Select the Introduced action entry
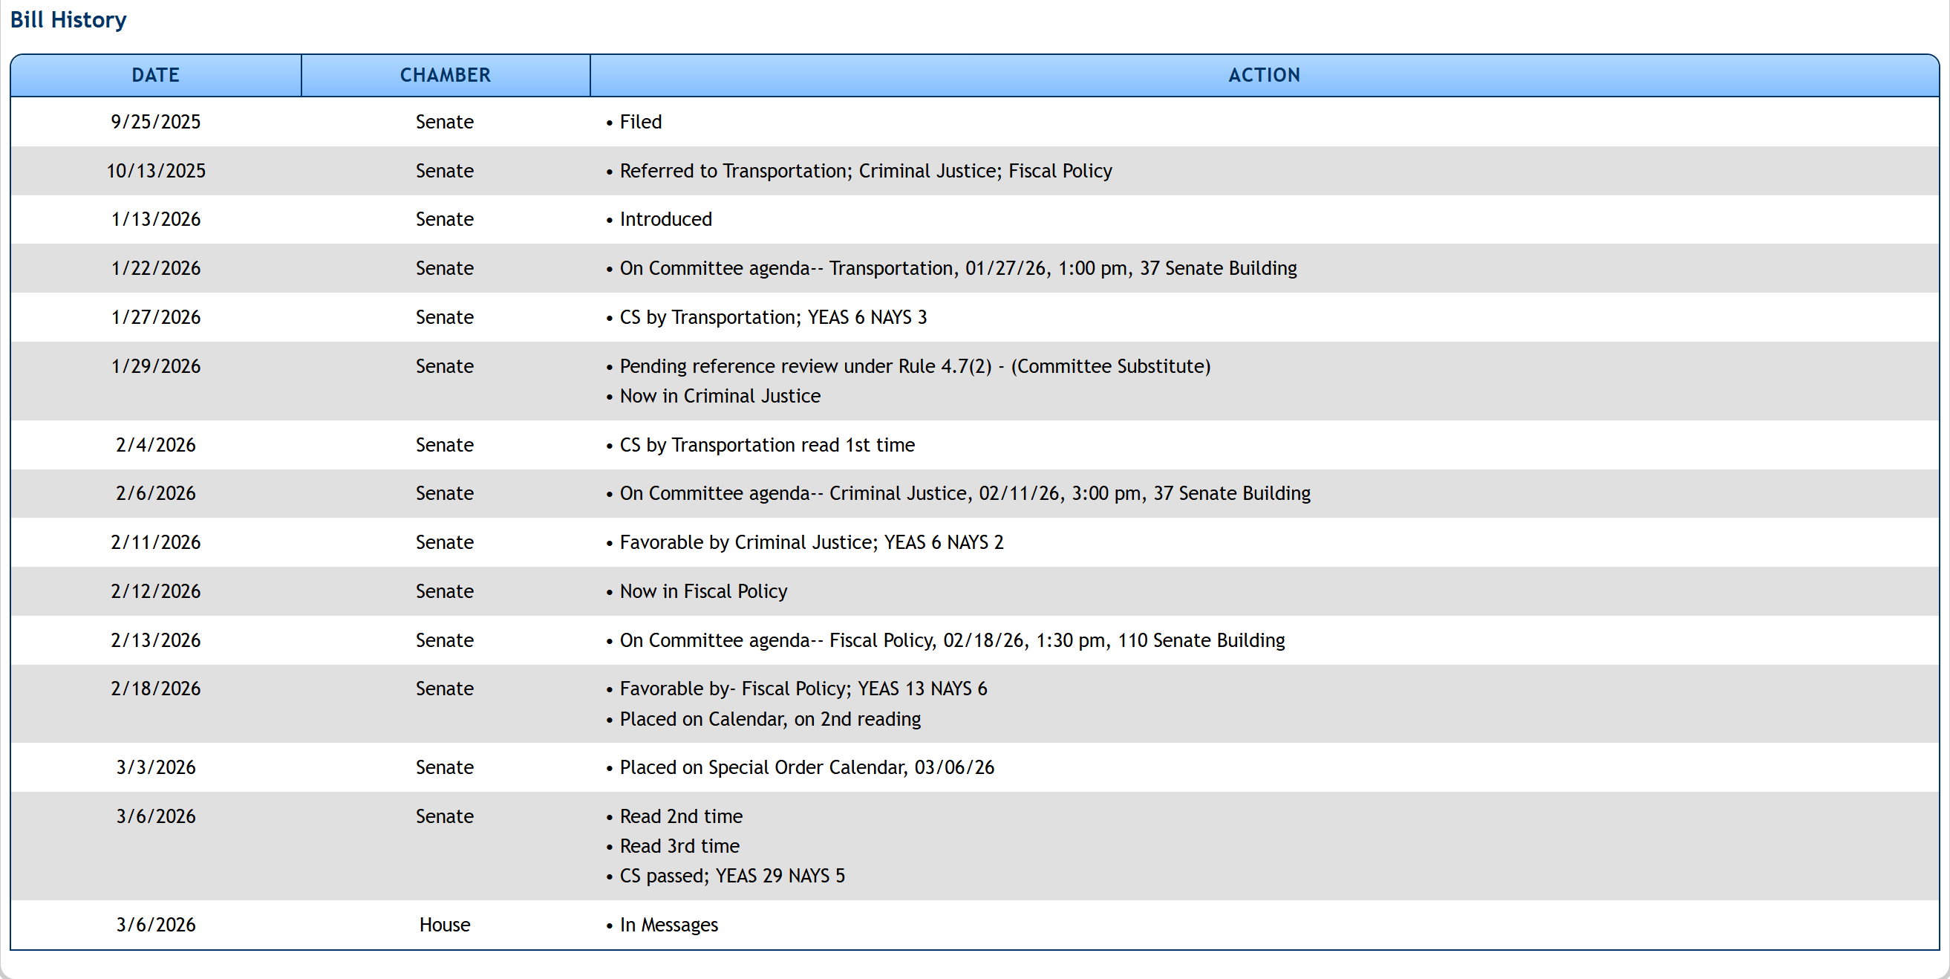Image resolution: width=1950 pixels, height=979 pixels. [x=665, y=220]
